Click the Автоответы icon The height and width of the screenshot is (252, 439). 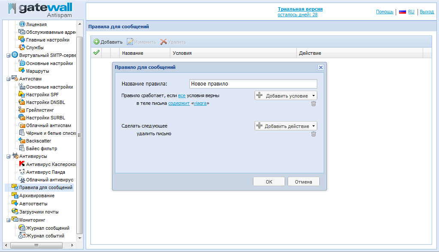click(15, 203)
